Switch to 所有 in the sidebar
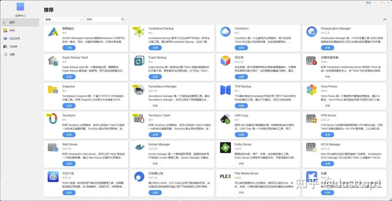Screen dimensions: 392x201 click(12, 31)
